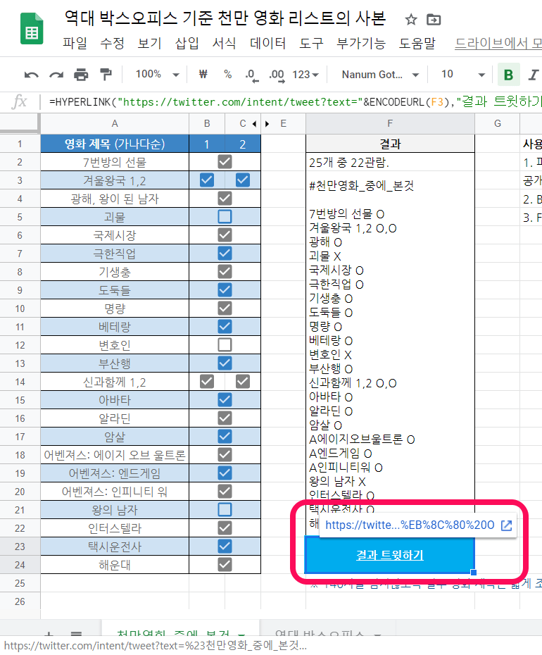Check the box for 괴물

(225, 217)
